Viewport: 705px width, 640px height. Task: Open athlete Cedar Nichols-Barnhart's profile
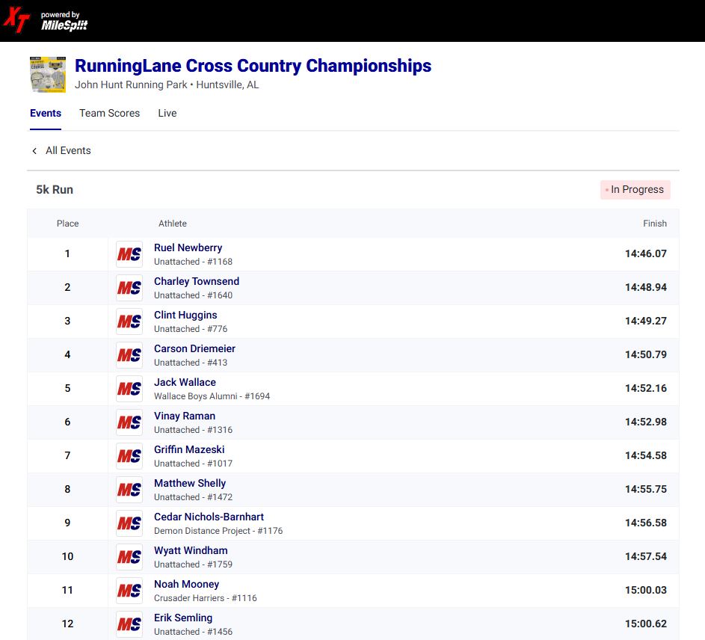pyautogui.click(x=209, y=517)
